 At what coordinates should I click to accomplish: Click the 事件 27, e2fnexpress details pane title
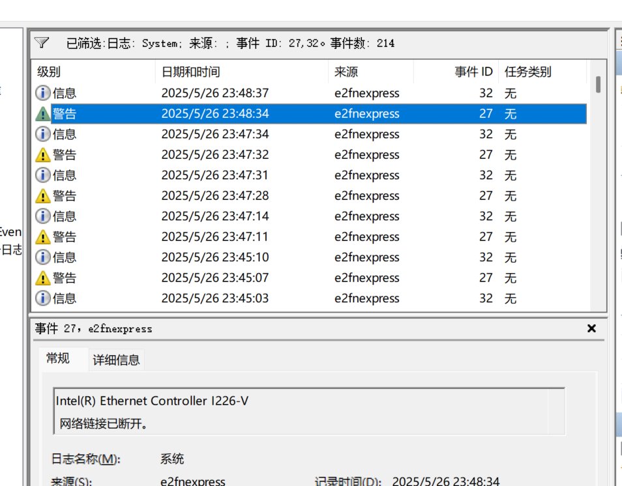pos(93,328)
